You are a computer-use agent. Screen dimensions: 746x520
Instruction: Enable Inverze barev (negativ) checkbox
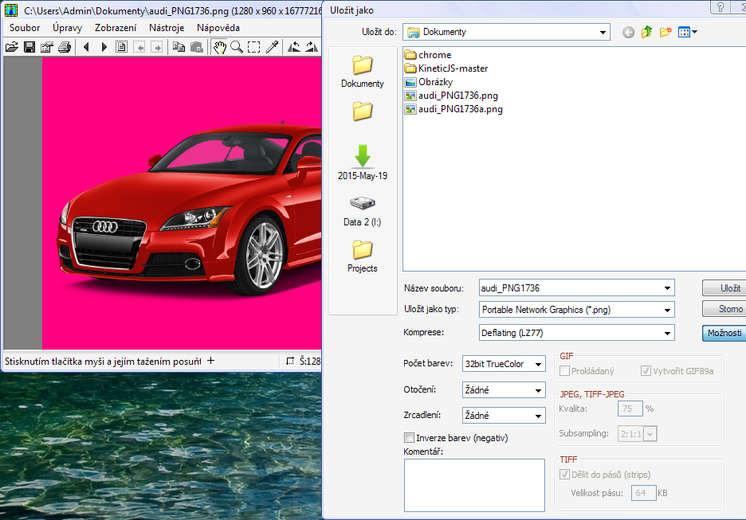coord(409,438)
